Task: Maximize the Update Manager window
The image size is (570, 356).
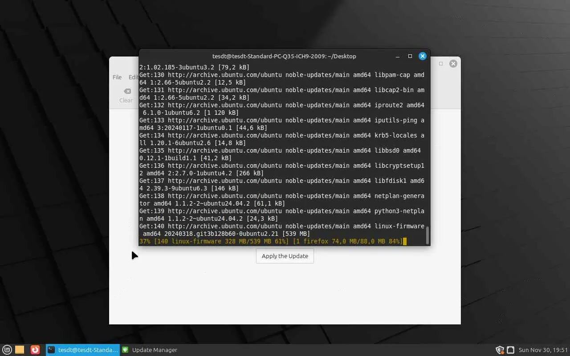Action: [441, 64]
